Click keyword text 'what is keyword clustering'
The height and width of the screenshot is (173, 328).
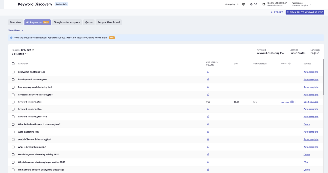tap(32, 147)
